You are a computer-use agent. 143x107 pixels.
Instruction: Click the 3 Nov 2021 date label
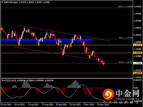pyautogui.click(x=89, y=105)
